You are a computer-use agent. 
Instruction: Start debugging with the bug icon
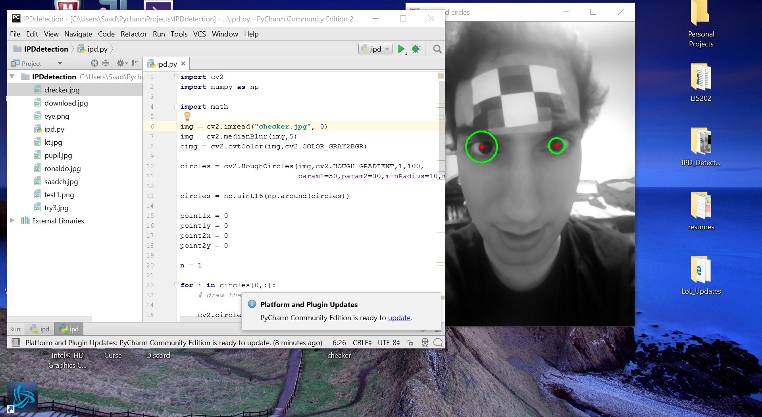[416, 49]
